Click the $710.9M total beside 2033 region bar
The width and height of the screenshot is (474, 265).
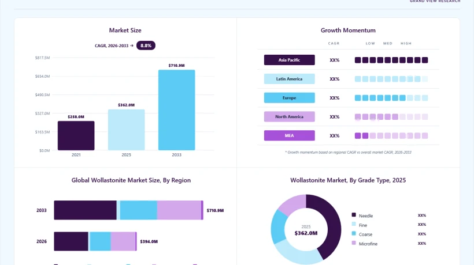click(215, 210)
